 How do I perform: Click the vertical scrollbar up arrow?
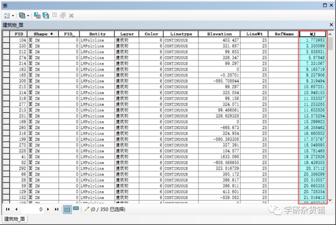[x=330, y=34]
